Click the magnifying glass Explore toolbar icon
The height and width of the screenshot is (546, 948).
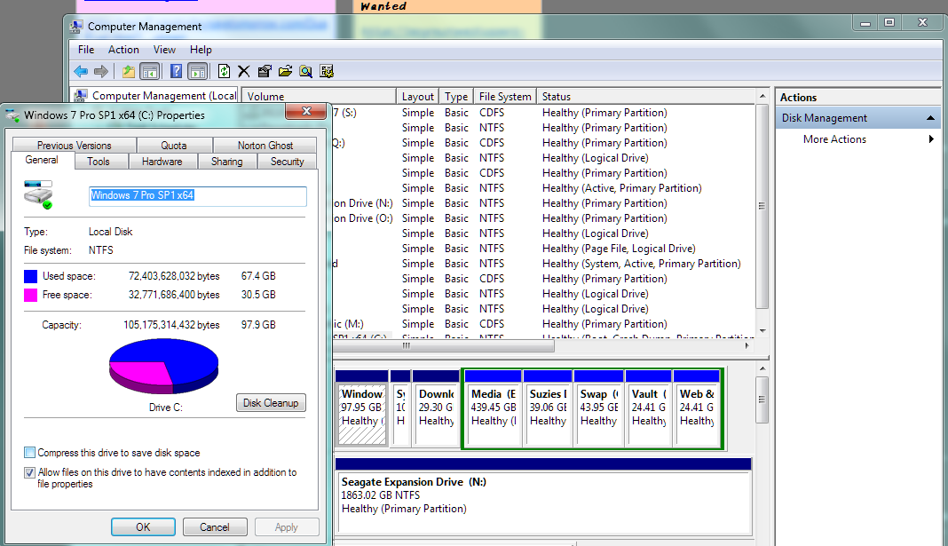(306, 71)
